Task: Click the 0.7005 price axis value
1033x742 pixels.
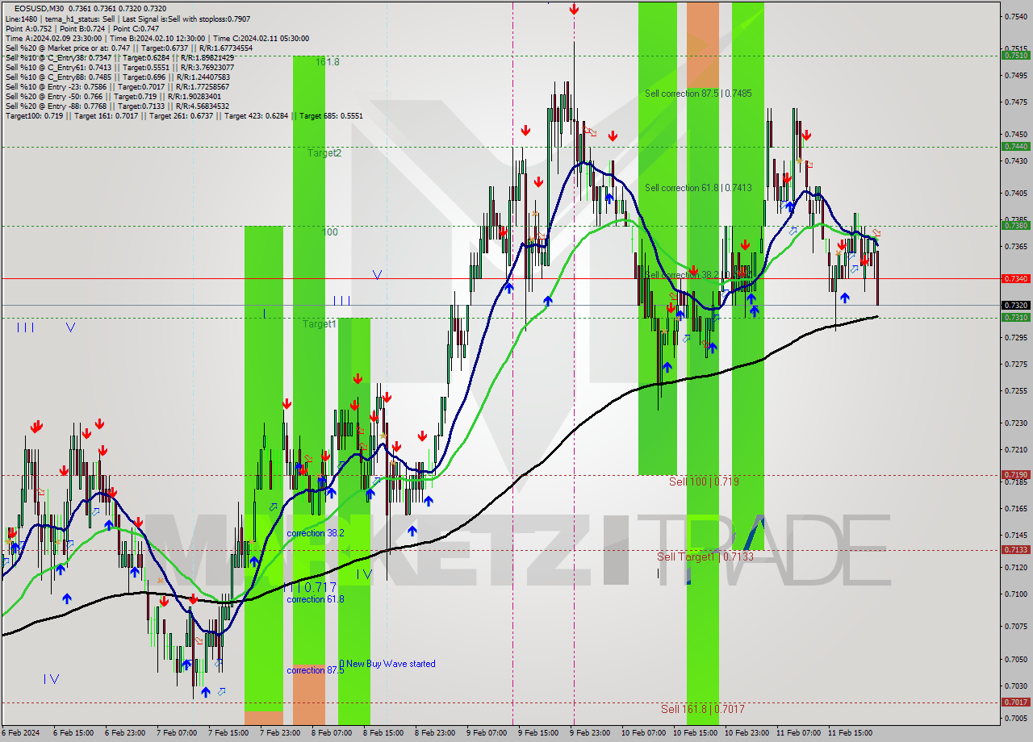Action: tap(1016, 718)
